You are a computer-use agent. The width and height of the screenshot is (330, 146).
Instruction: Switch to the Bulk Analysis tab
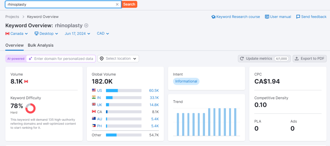pyautogui.click(x=41, y=45)
